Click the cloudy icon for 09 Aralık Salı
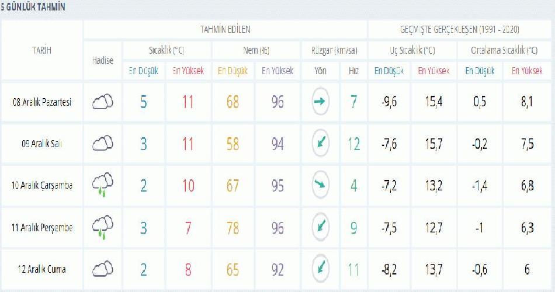Image resolution: width=555 pixels, height=292 pixels. click(x=102, y=143)
